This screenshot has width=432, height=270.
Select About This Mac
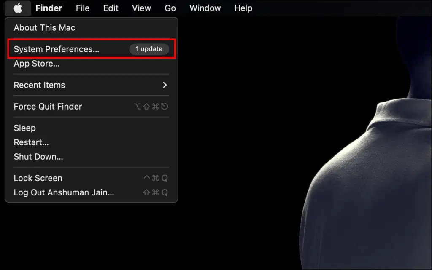pos(91,28)
